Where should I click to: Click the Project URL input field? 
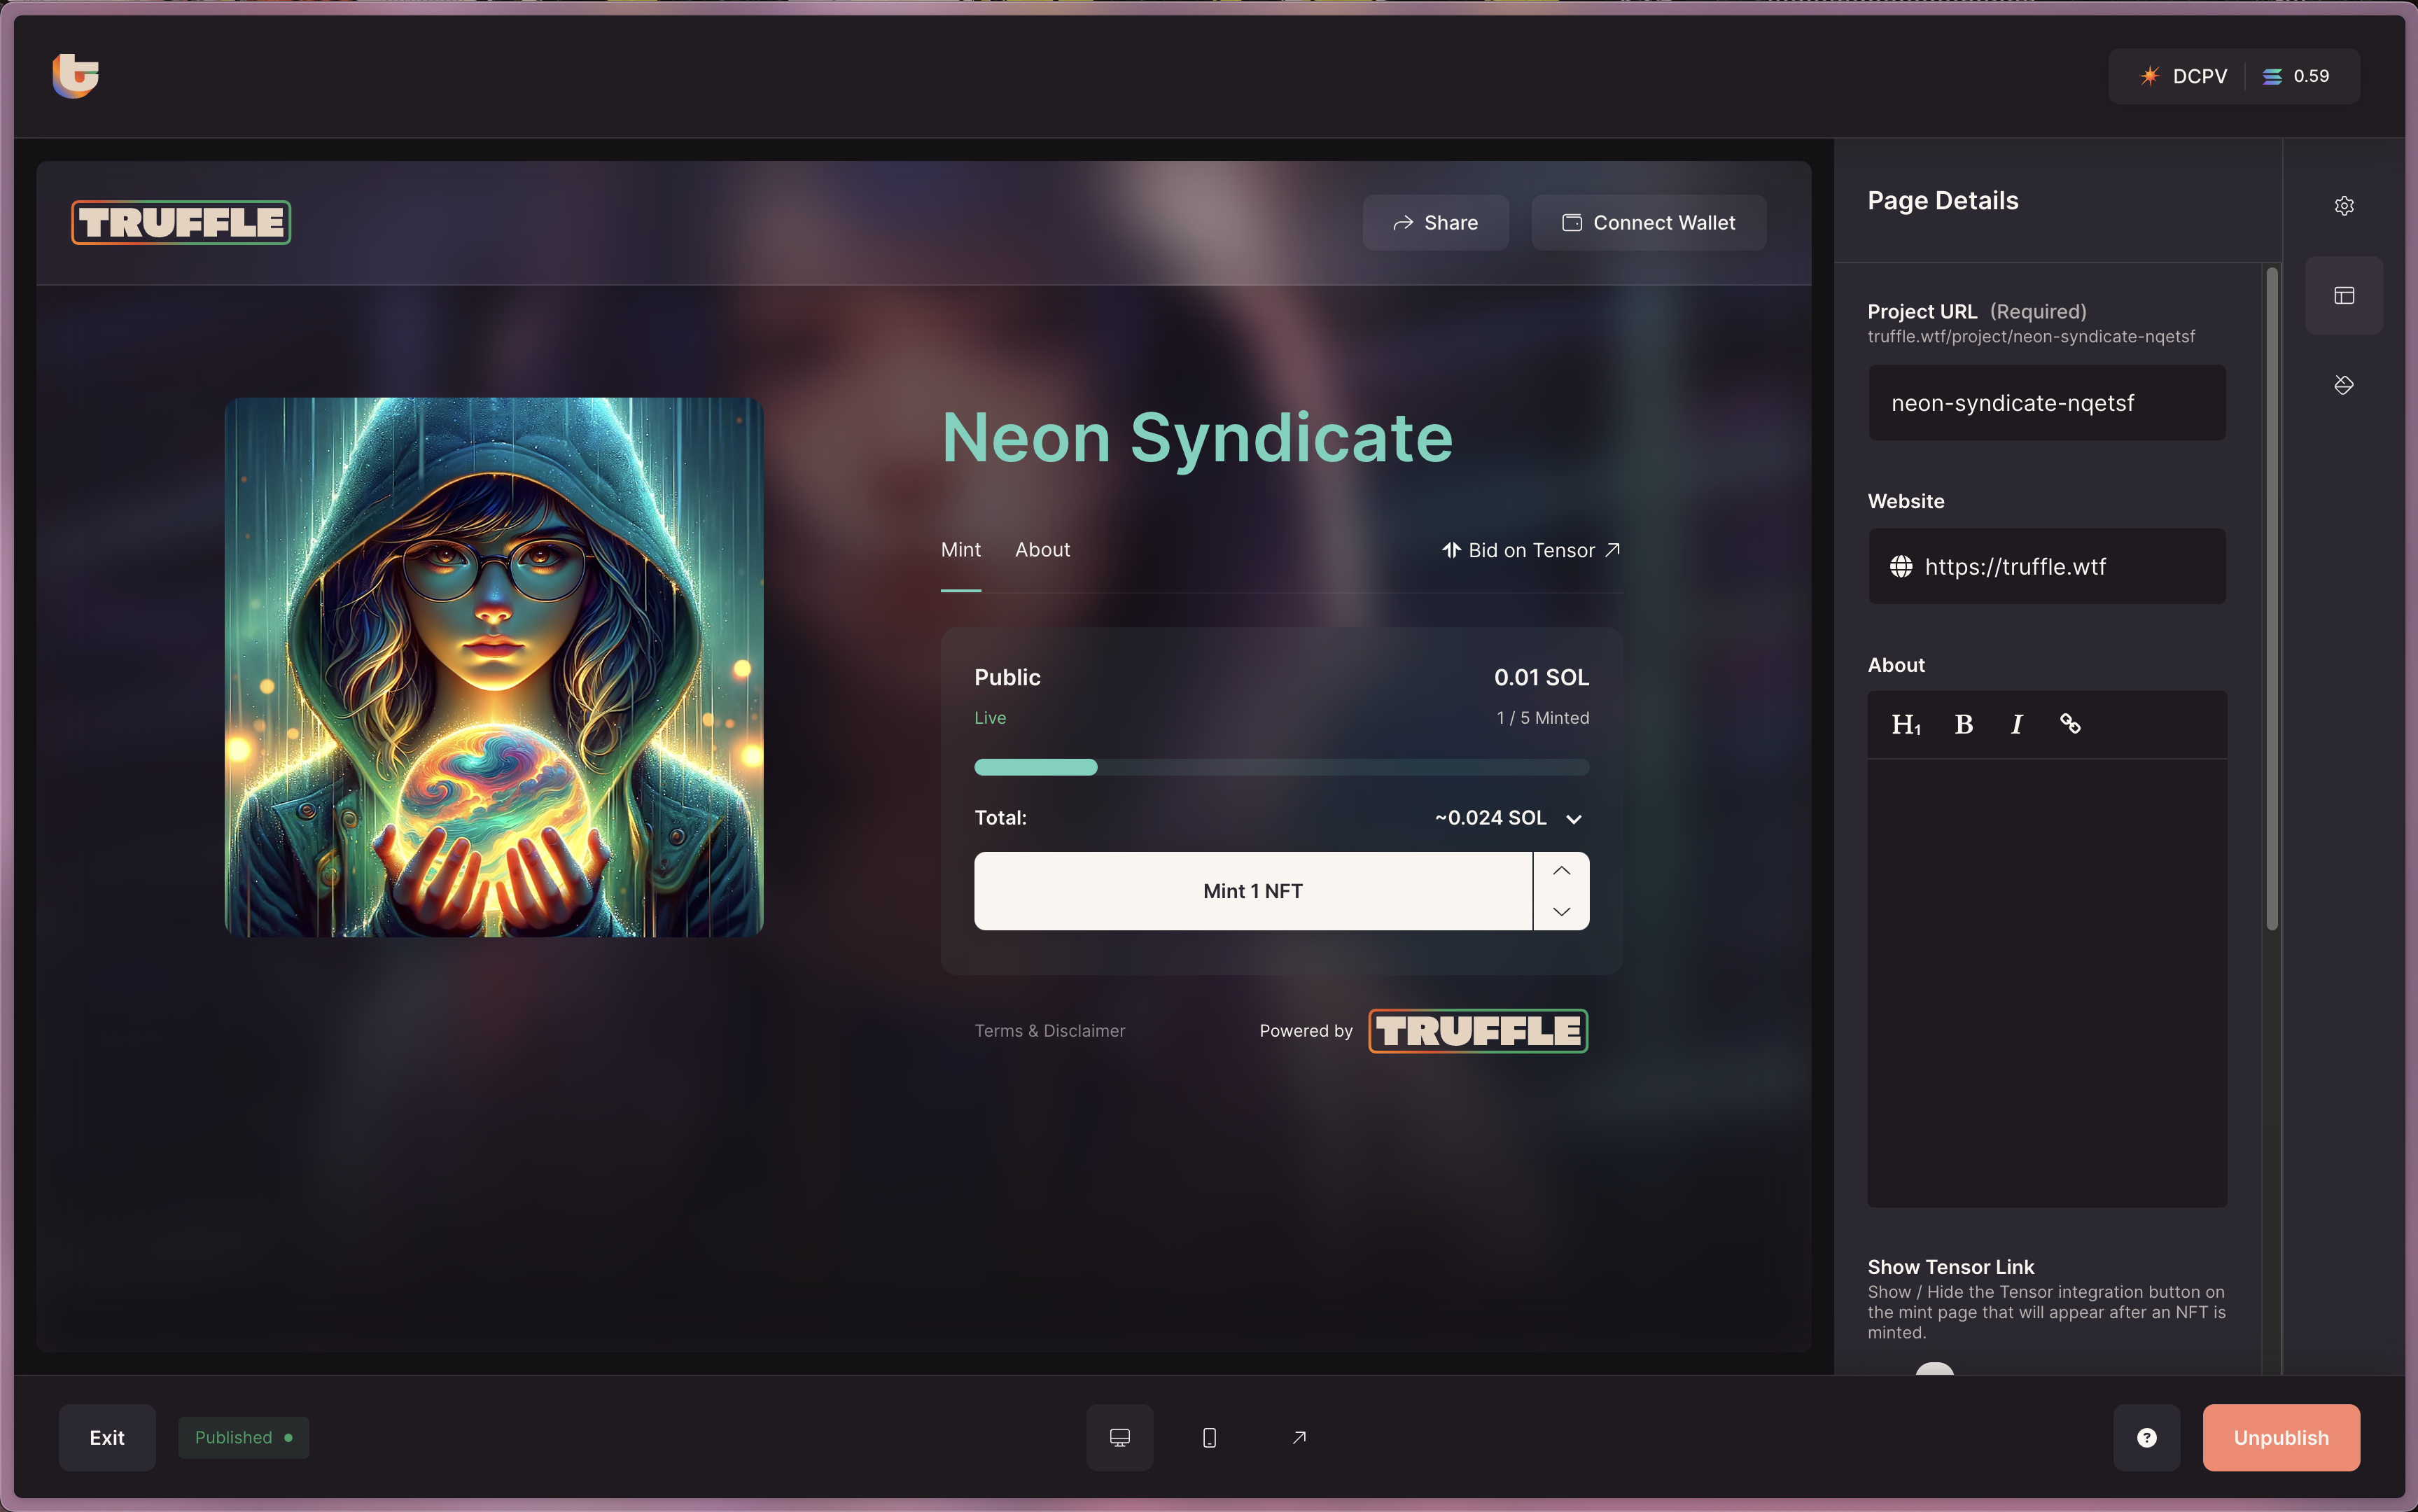(2046, 403)
